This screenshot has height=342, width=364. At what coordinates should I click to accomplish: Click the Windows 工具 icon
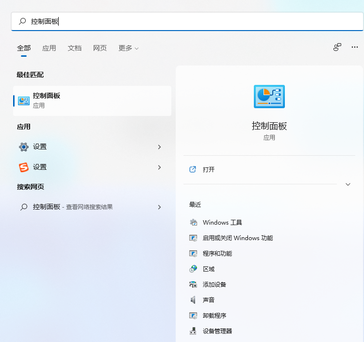tap(193, 223)
